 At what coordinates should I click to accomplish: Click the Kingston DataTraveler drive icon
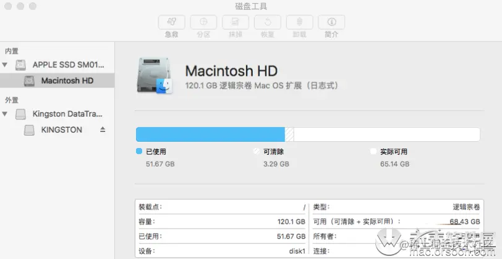click(20, 114)
